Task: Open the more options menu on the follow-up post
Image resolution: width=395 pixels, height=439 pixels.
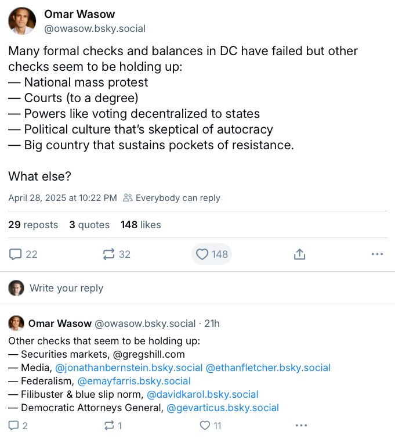Action: [300, 426]
